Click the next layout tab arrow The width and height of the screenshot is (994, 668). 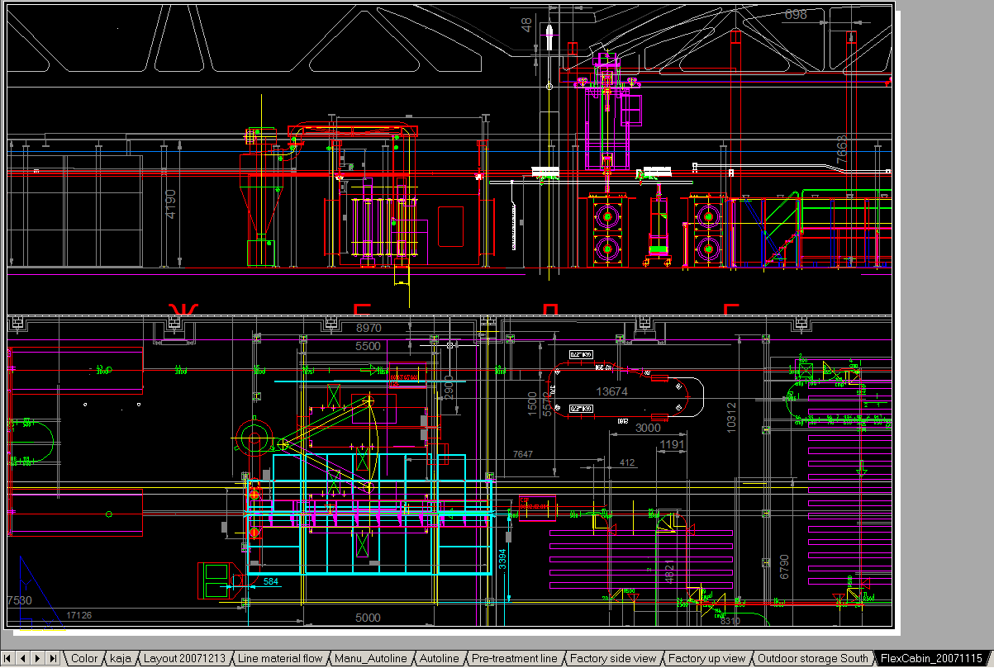coord(38,658)
